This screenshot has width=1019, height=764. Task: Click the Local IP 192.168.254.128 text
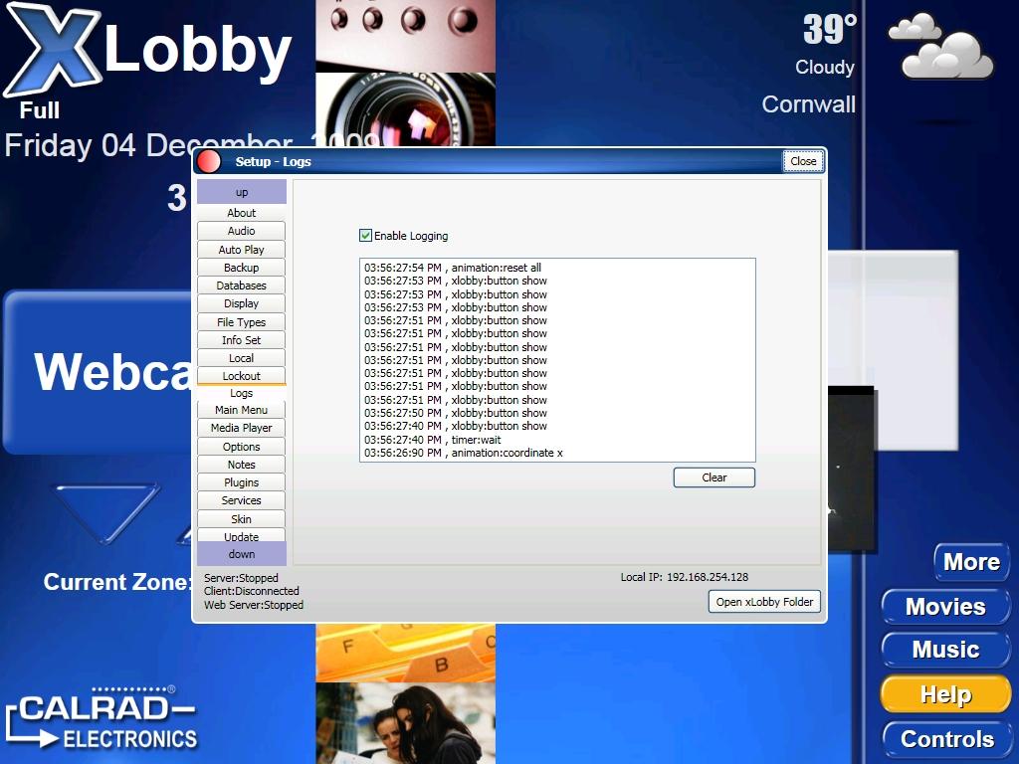pos(685,577)
